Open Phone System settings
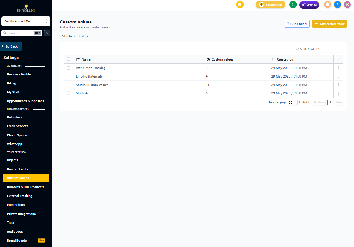 point(18,135)
